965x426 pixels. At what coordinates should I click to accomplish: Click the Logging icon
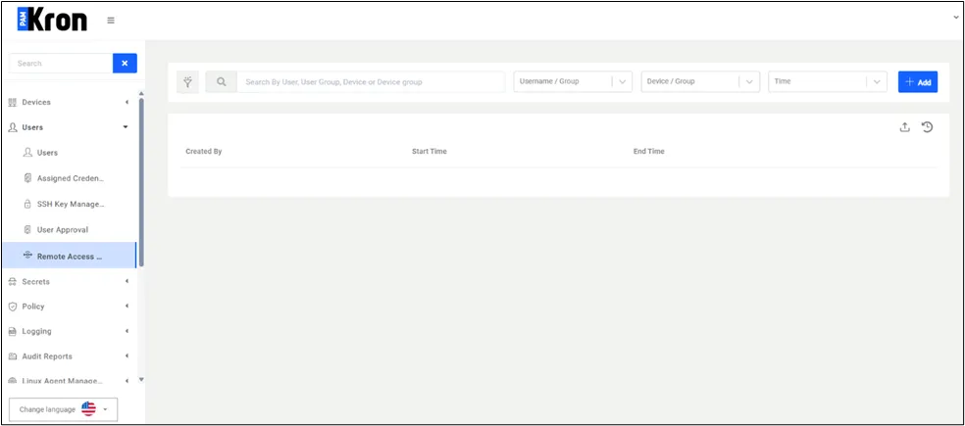pyautogui.click(x=13, y=331)
